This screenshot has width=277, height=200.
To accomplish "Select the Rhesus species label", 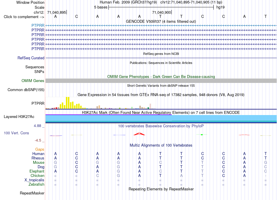I will click(x=38, y=158).
